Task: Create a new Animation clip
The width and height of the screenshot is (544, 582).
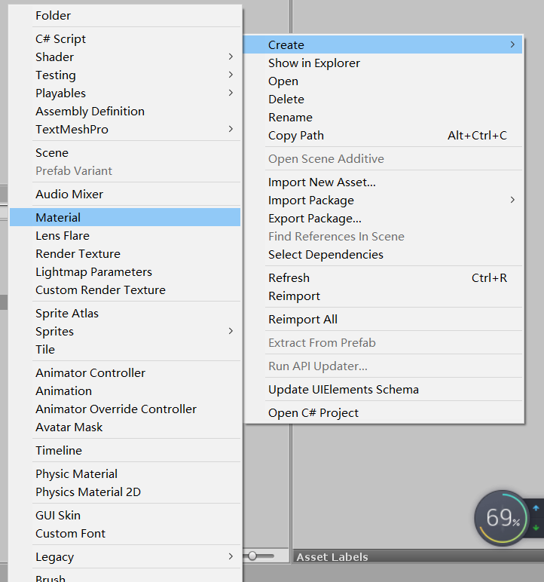Action: 125,391
